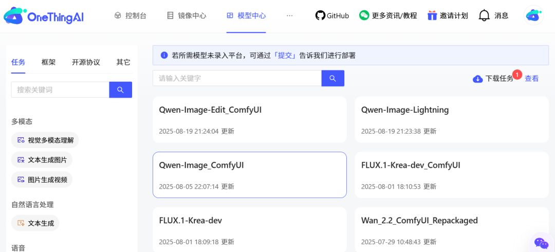Click the 消息 notification bell

tap(484, 15)
